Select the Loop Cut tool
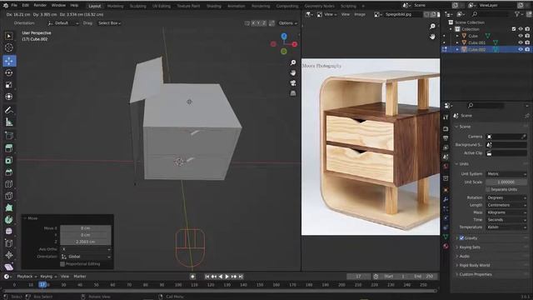Screen dimensions: 533x300 (x=9, y=184)
